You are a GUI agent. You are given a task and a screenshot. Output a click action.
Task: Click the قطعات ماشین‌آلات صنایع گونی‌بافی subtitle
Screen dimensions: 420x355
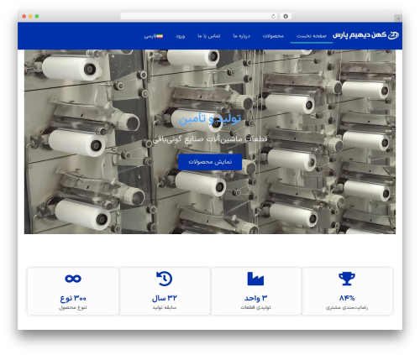210,138
